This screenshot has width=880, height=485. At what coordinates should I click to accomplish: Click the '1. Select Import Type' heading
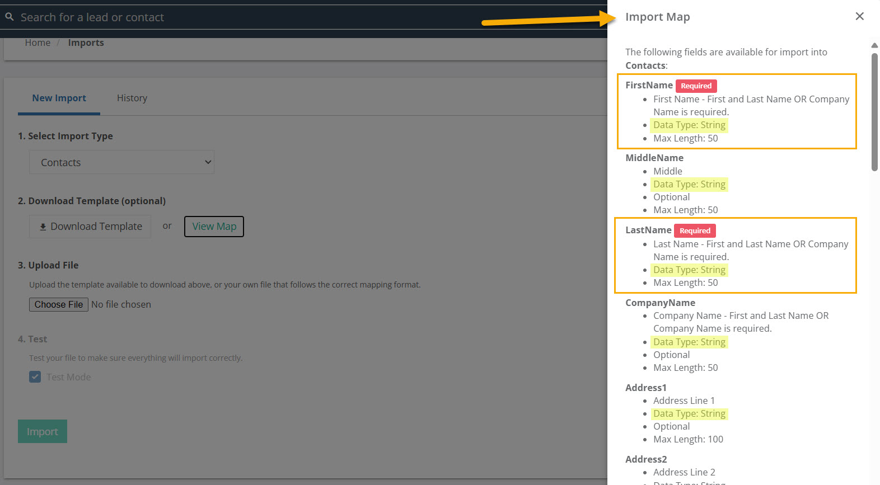pyautogui.click(x=65, y=136)
